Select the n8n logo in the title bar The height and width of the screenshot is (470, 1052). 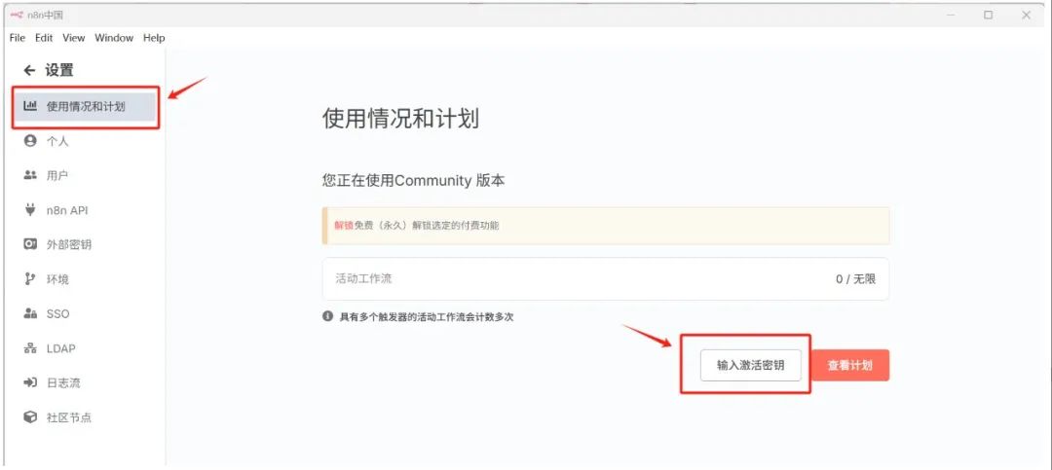[17, 15]
